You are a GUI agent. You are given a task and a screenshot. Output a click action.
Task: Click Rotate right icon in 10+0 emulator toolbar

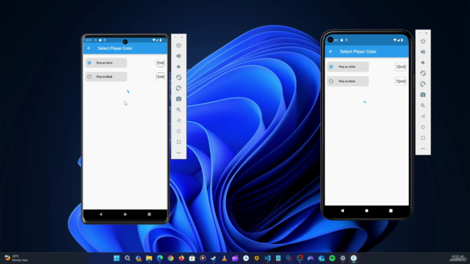(423, 84)
